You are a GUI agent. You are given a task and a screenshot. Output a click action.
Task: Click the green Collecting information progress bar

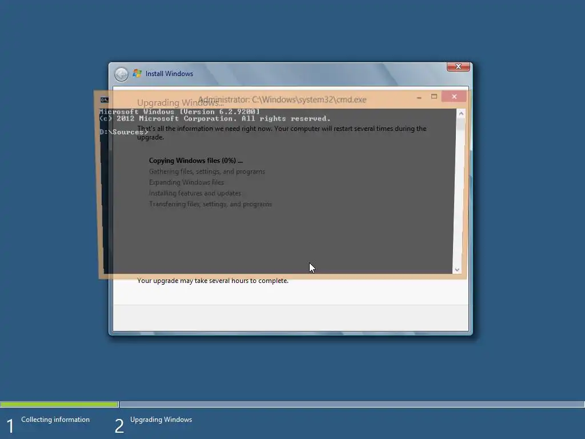tap(59, 404)
